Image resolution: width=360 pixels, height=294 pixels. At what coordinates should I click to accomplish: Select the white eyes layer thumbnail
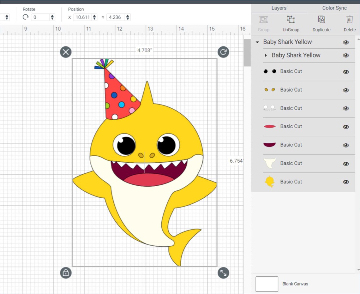(x=270, y=108)
